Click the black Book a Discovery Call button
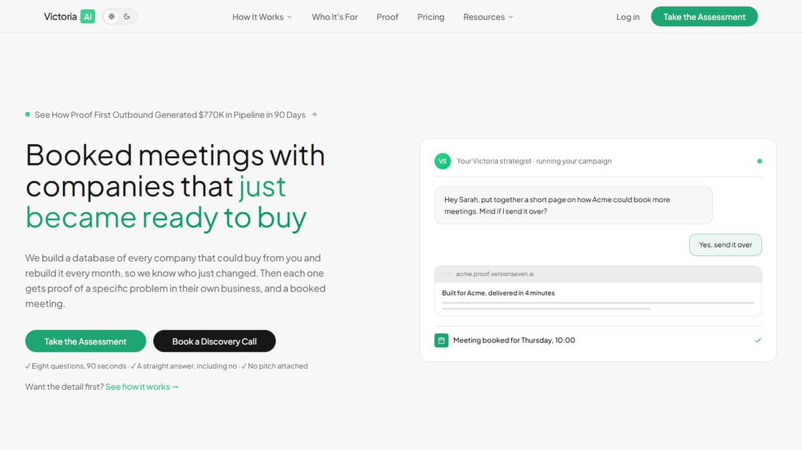The width and height of the screenshot is (802, 450). click(215, 341)
